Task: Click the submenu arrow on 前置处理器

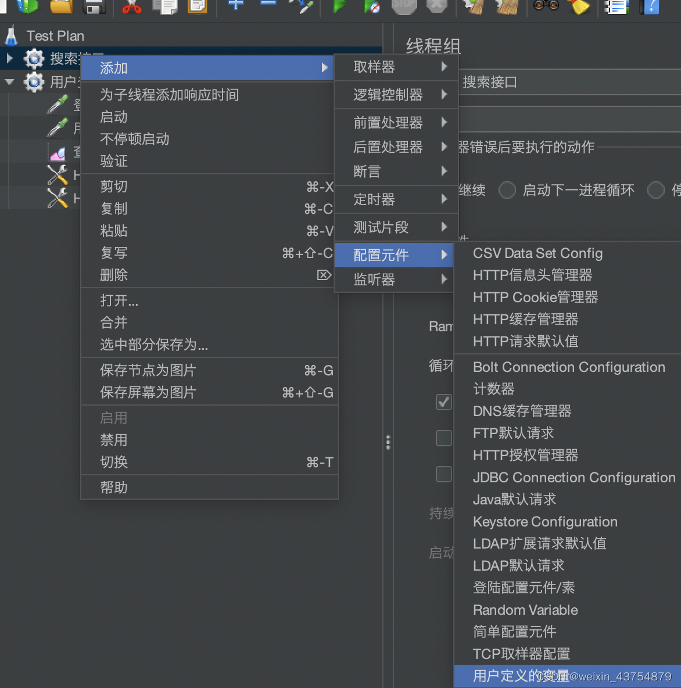Action: pos(444,122)
